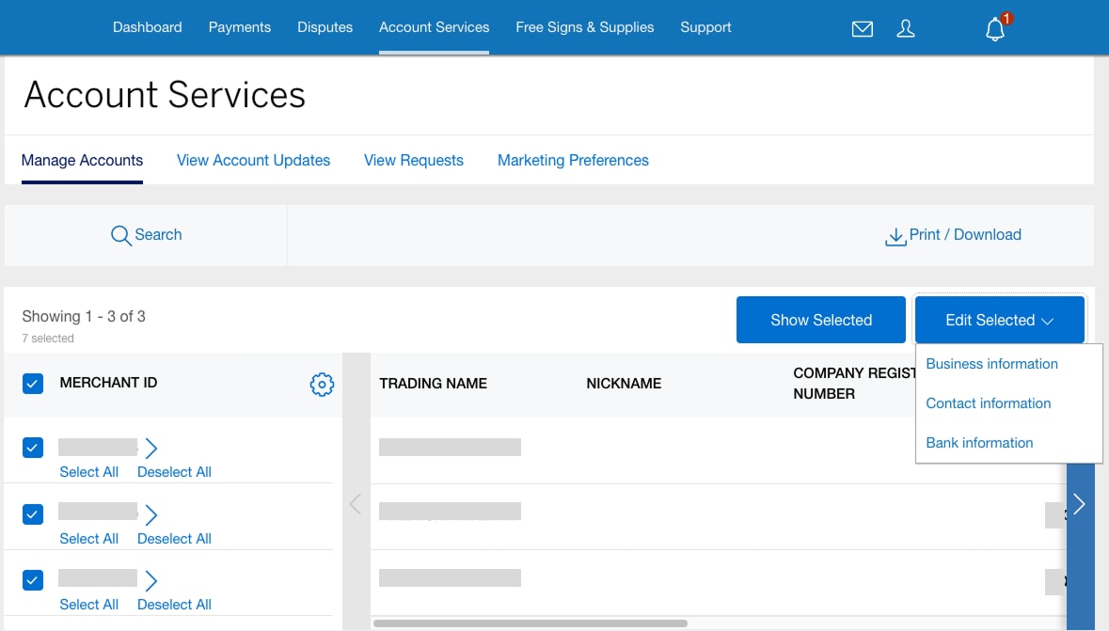Screen dimensions: 1109x631
Task: Uncheck the third merchant row checkbox
Action: [x=33, y=580]
